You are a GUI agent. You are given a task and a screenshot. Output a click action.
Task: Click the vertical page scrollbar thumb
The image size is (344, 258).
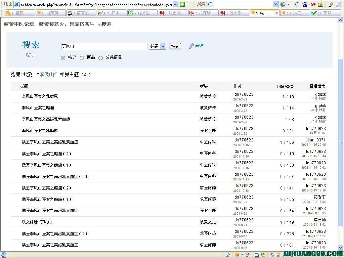click(341, 141)
